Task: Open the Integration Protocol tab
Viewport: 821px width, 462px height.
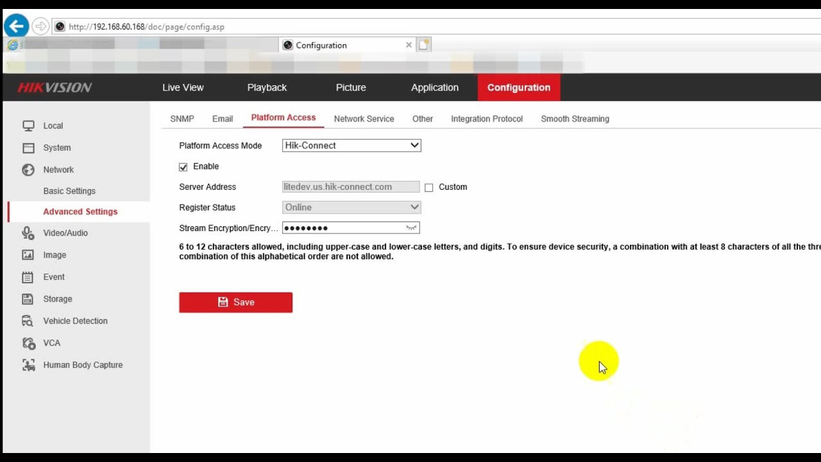Action: [487, 119]
